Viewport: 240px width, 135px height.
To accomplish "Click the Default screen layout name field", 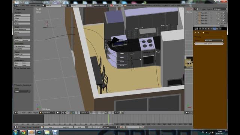I will click(53, 6).
